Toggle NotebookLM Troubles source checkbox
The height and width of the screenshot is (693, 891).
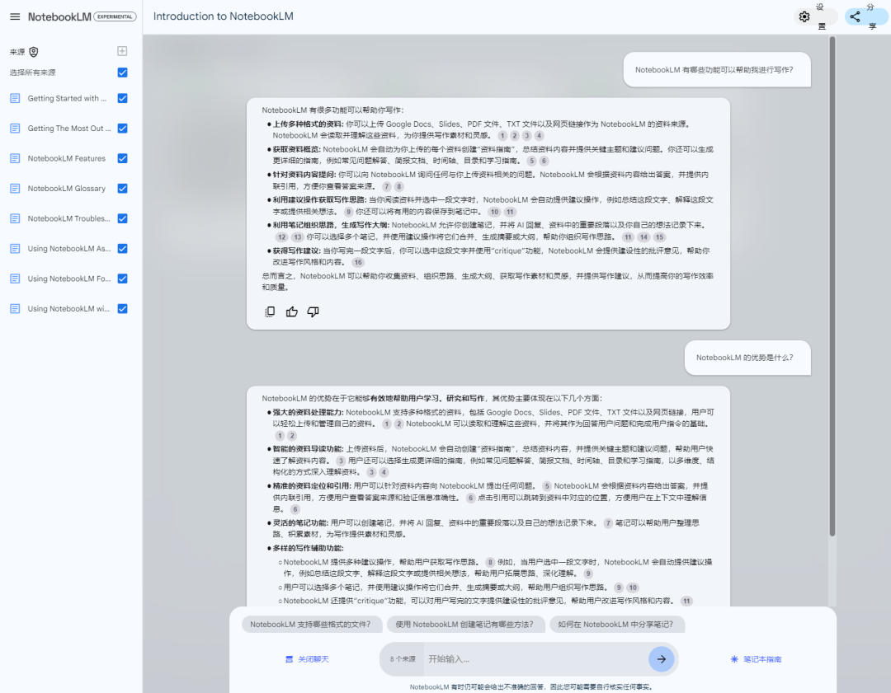tap(122, 218)
